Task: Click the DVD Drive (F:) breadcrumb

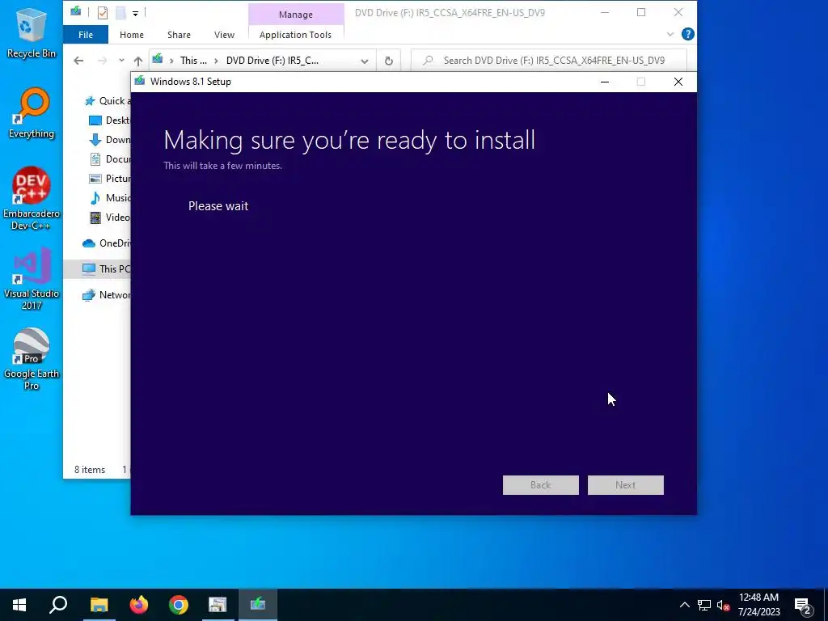Action: 272,61
